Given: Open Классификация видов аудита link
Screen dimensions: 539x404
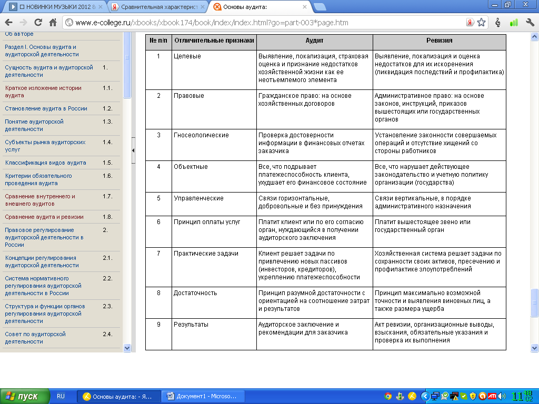Looking at the screenshot, I should point(45,163).
